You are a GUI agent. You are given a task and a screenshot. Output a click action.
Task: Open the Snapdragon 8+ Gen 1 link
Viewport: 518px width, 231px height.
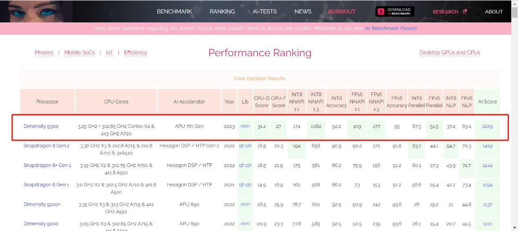click(x=47, y=165)
